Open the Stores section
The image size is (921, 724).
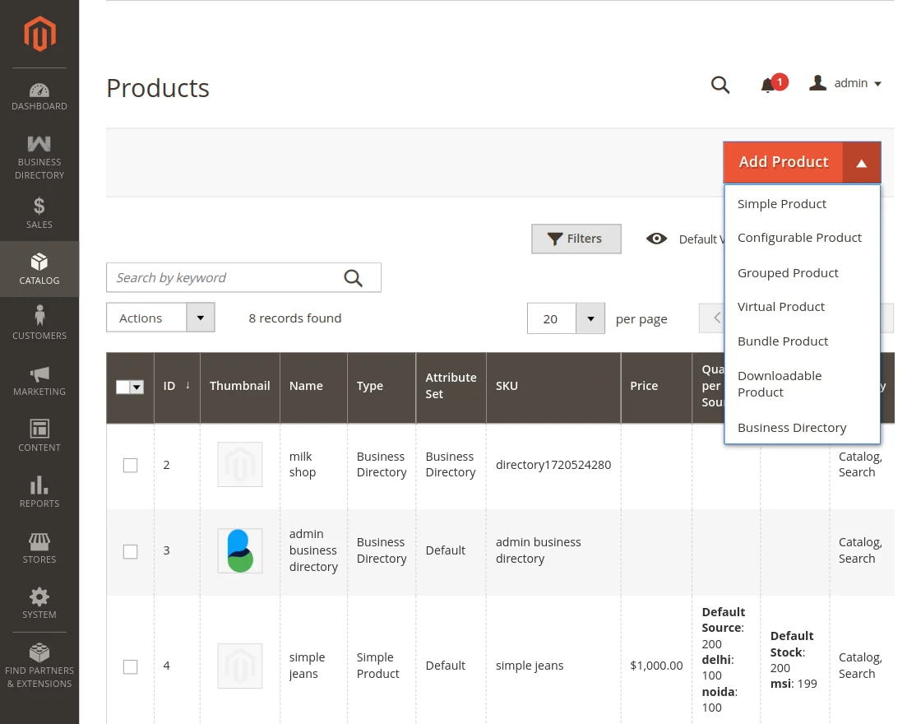click(x=39, y=545)
